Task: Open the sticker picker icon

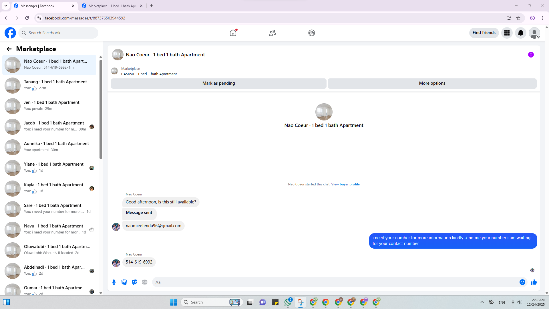Action: [134, 282]
